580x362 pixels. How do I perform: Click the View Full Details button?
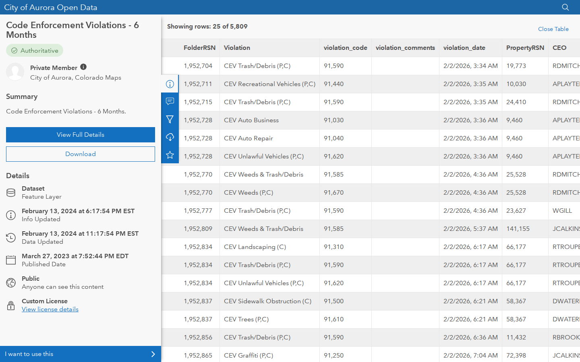81,135
